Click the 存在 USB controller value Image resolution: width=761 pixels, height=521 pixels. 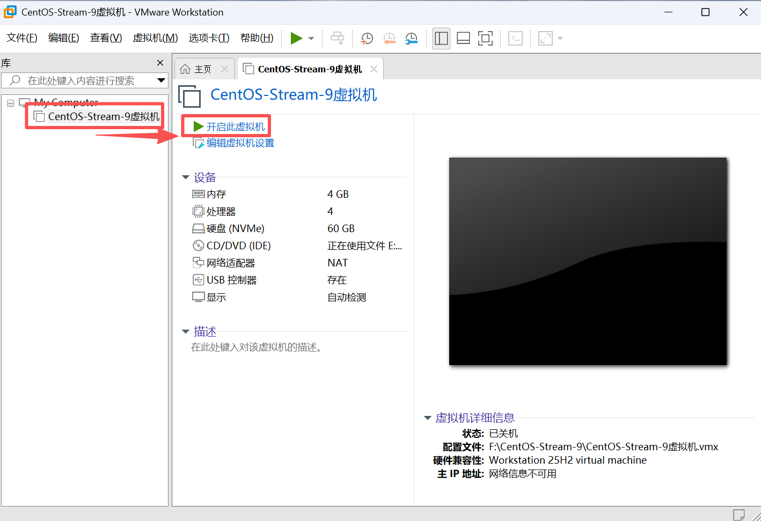pyautogui.click(x=337, y=280)
